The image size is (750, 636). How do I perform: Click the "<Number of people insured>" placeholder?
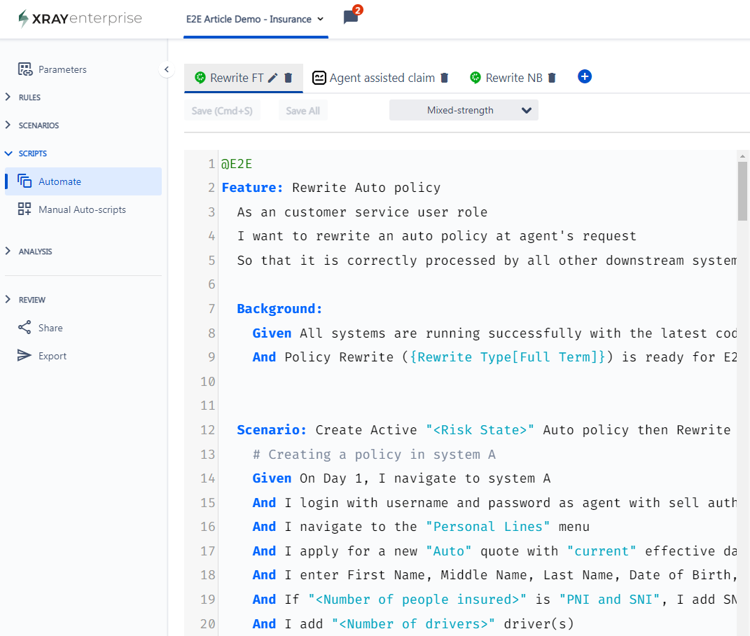(417, 599)
